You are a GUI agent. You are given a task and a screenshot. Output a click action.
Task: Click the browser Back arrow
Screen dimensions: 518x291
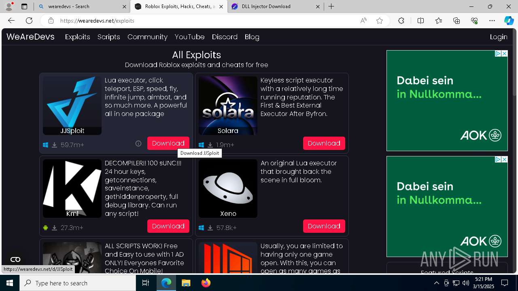click(x=11, y=21)
